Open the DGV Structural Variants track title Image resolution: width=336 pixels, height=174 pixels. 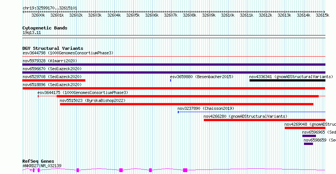click(53, 48)
